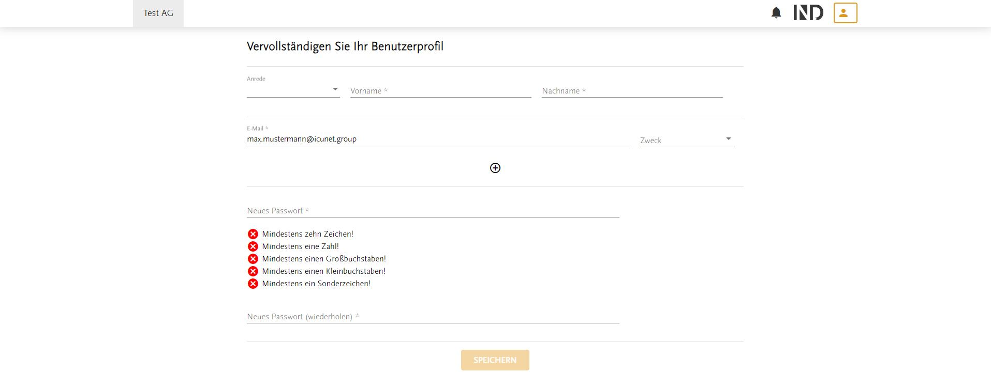This screenshot has height=388, width=991.
Task: Click the 'Mindestens zehn Zeichen!' text
Action: 308,234
